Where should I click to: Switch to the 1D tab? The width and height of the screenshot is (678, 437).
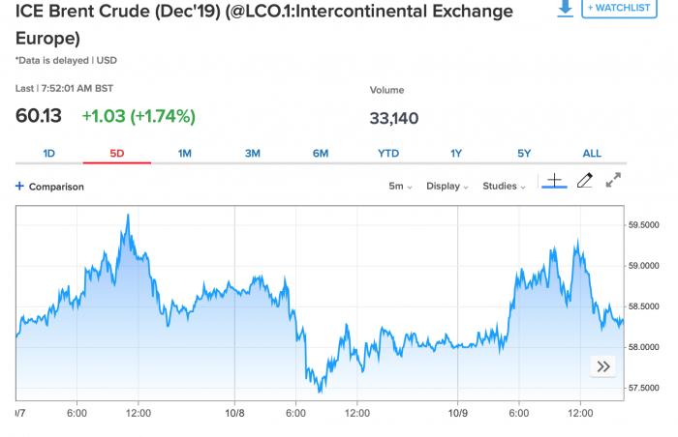49,154
